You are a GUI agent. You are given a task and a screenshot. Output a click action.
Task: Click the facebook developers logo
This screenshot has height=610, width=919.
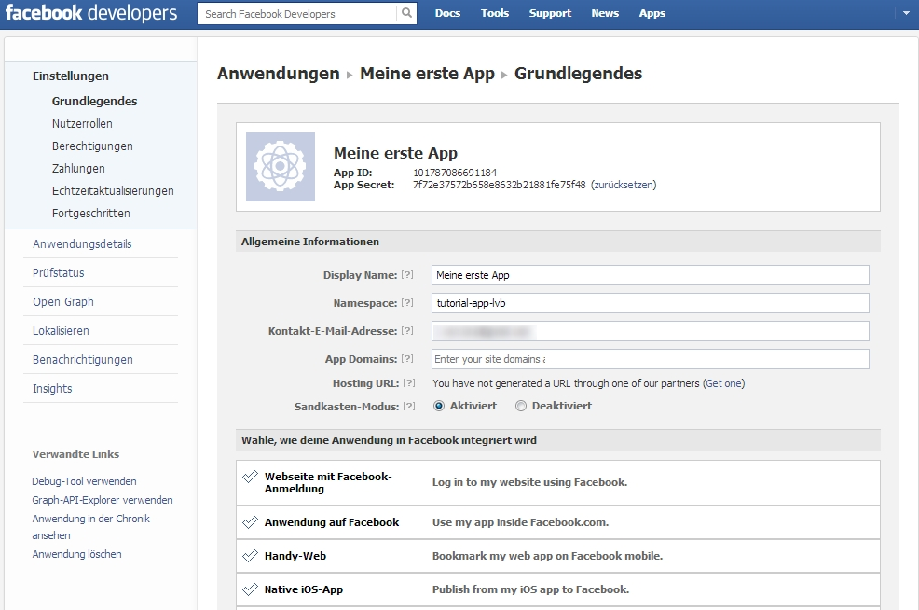(x=91, y=13)
